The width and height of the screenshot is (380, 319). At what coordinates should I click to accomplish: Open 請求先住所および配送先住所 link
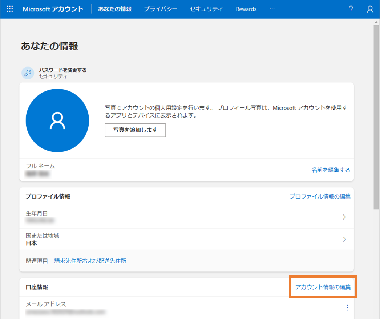click(90, 261)
